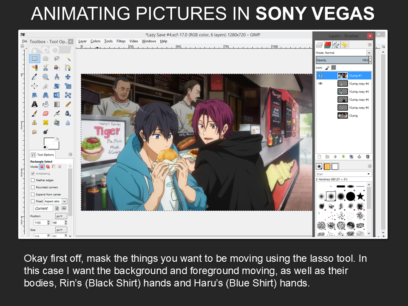408x306 pixels.
Task: Select the Paths tool
Action: 68,68
